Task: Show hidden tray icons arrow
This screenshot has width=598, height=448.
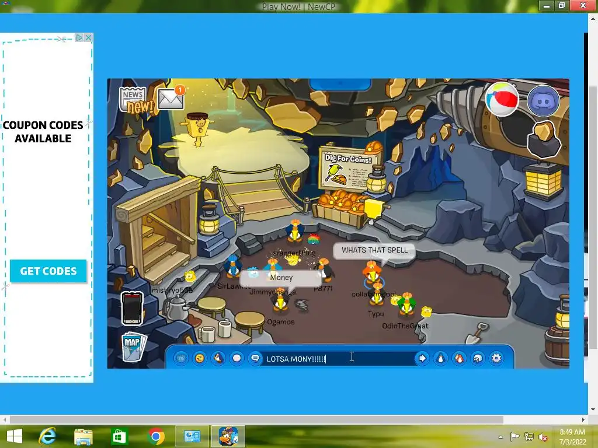Action: [500, 437]
